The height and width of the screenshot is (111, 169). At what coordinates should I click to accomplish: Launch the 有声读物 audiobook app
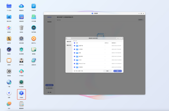coord(34,28)
